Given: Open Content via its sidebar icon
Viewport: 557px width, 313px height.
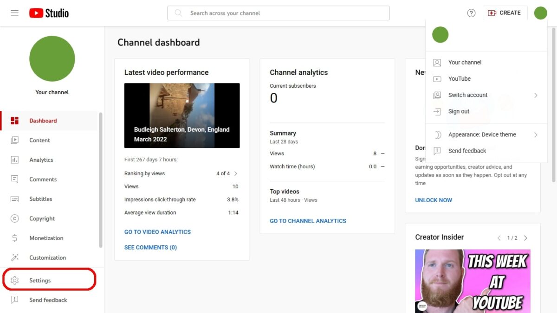Looking at the screenshot, I should (15, 140).
